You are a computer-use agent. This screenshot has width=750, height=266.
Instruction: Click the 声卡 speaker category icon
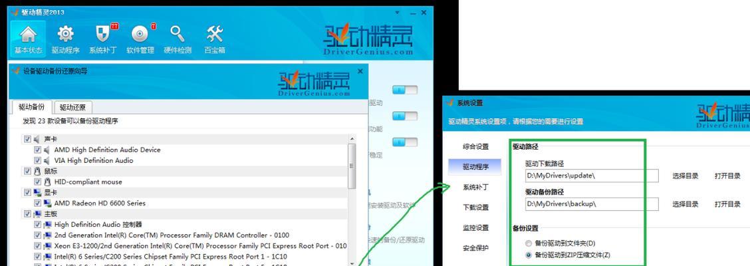[x=37, y=139]
